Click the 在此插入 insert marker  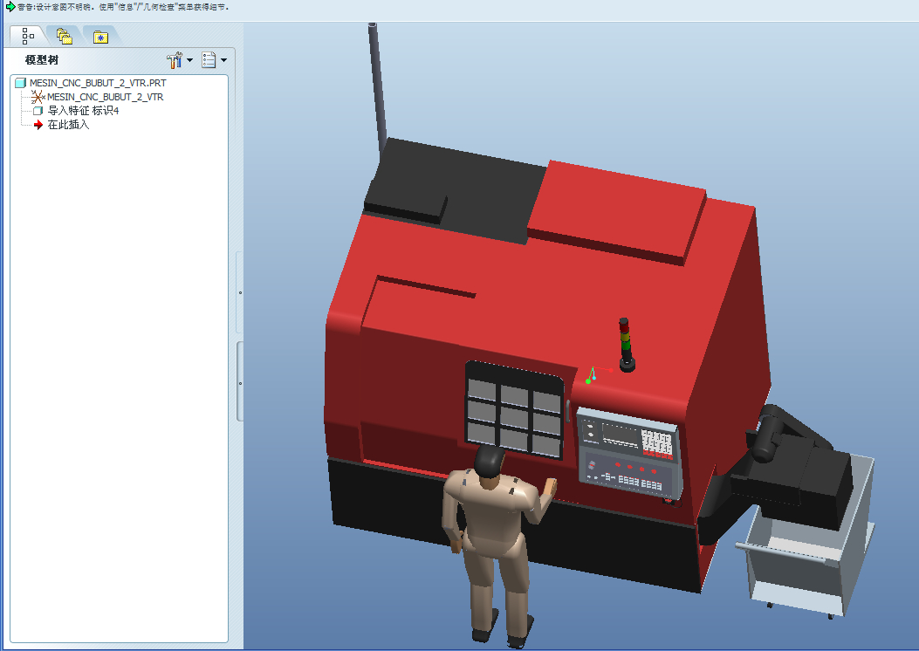click(x=68, y=125)
